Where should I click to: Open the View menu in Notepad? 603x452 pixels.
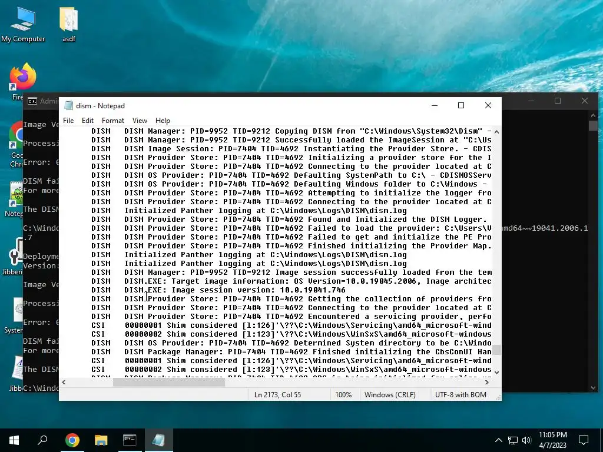tap(140, 120)
